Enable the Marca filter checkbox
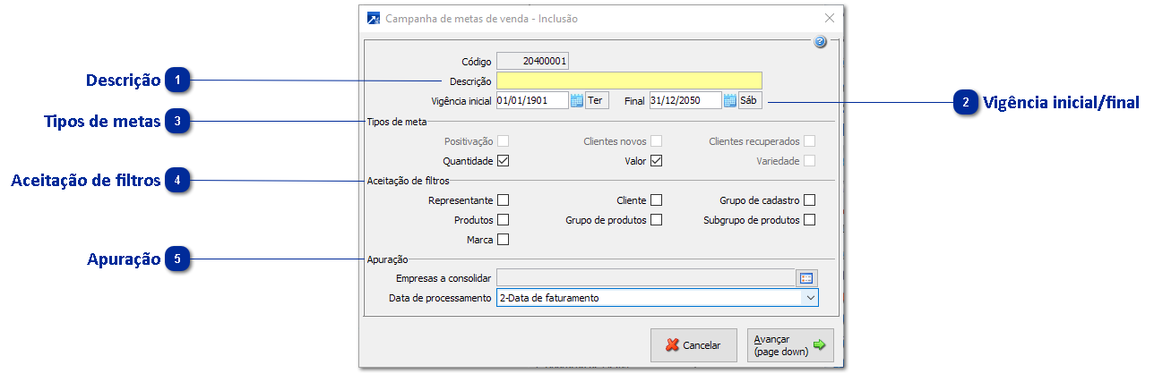 tap(503, 239)
